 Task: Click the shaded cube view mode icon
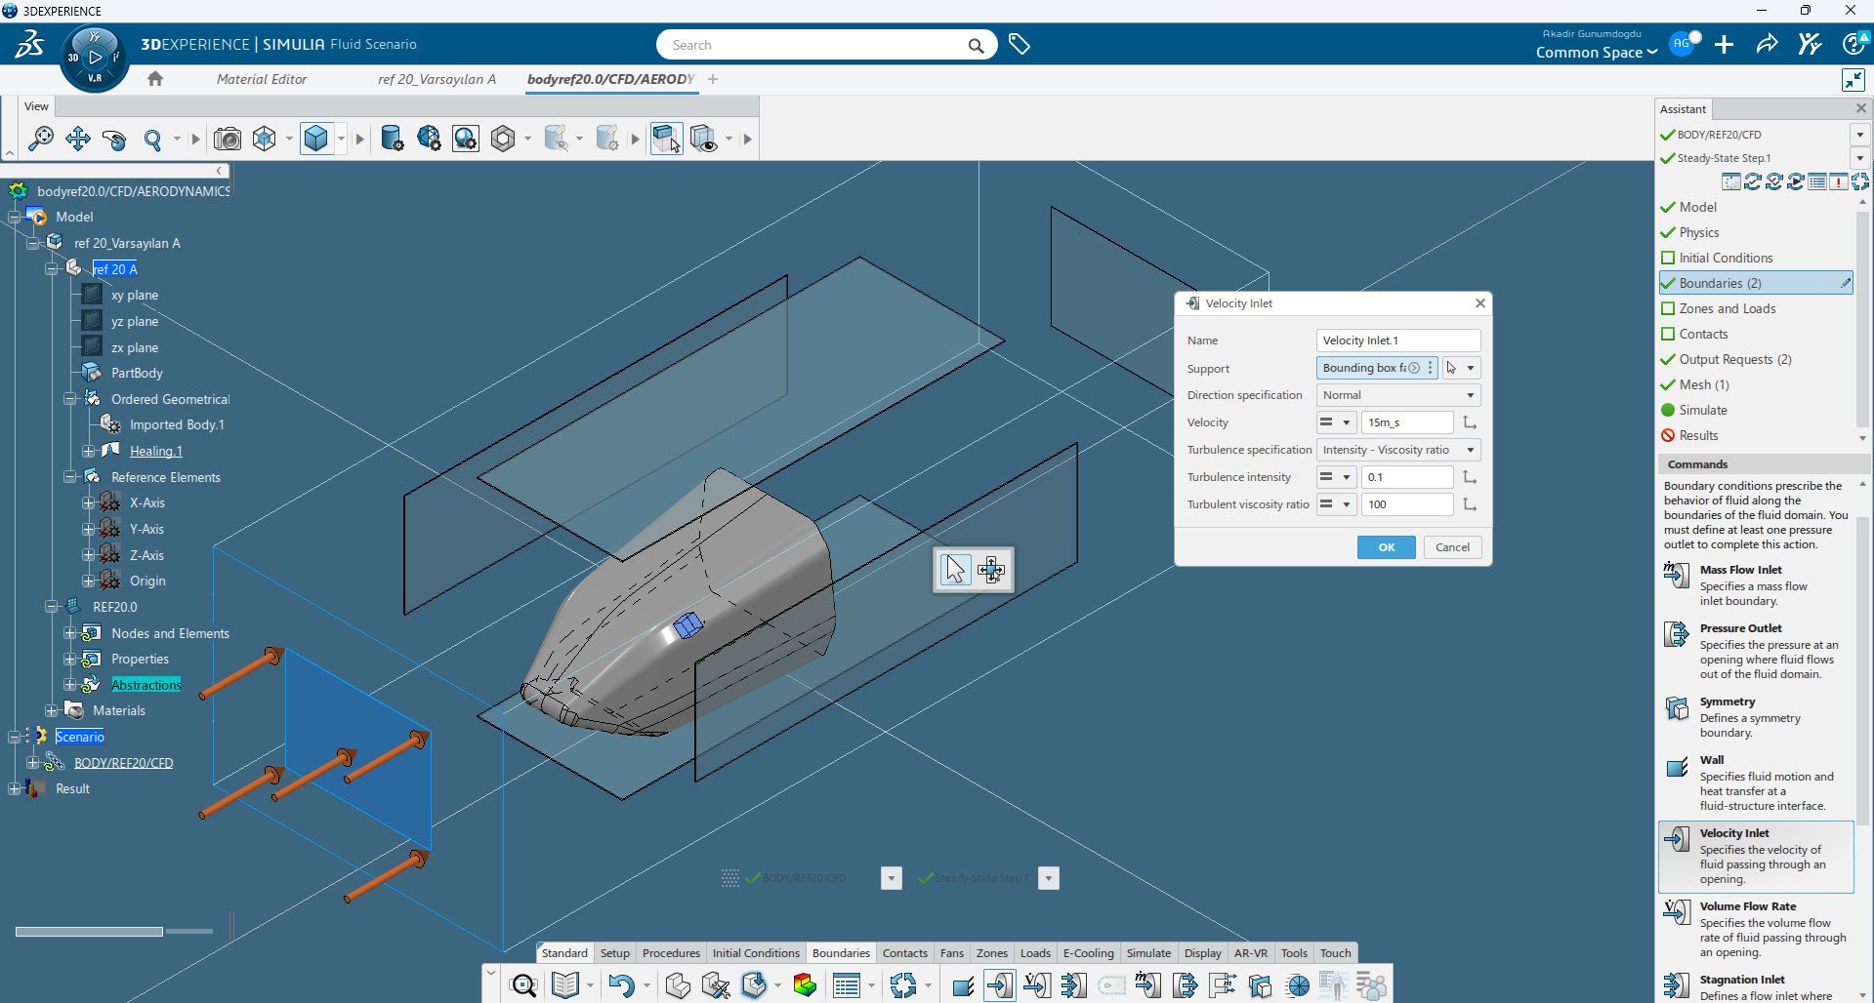click(316, 139)
